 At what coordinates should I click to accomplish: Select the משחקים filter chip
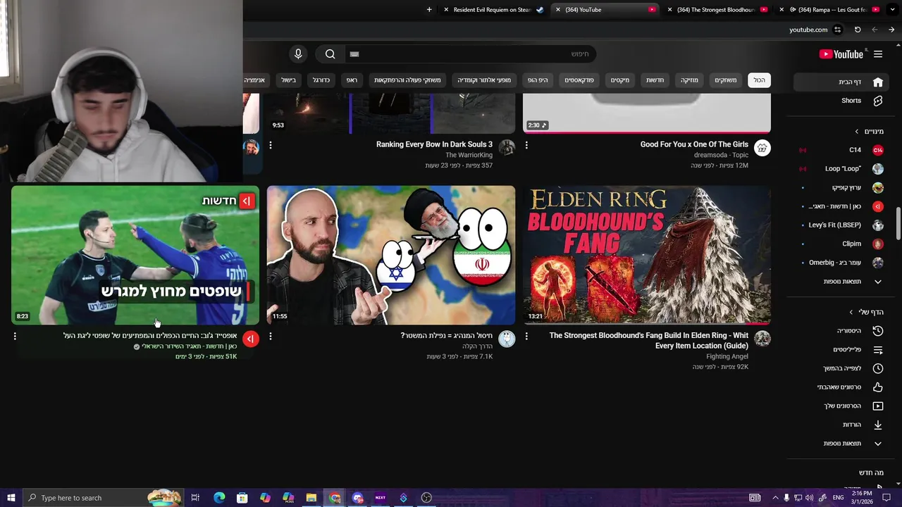[725, 80]
